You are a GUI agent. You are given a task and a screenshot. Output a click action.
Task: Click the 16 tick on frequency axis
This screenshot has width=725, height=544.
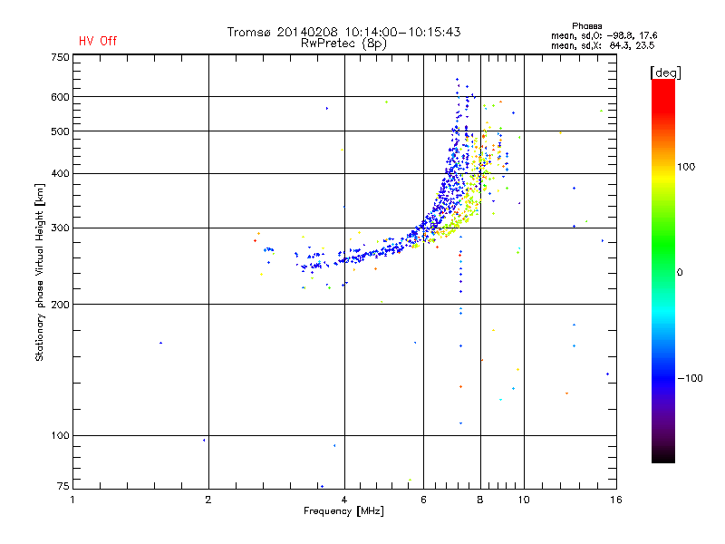point(614,499)
